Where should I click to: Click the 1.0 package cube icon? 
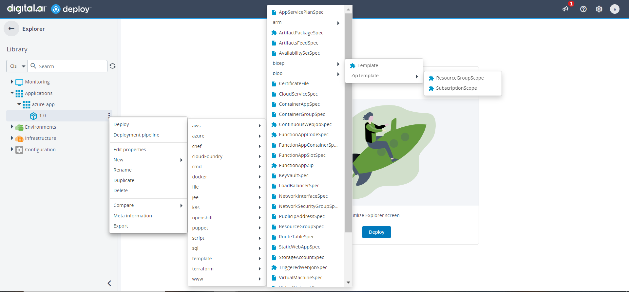[x=33, y=116]
